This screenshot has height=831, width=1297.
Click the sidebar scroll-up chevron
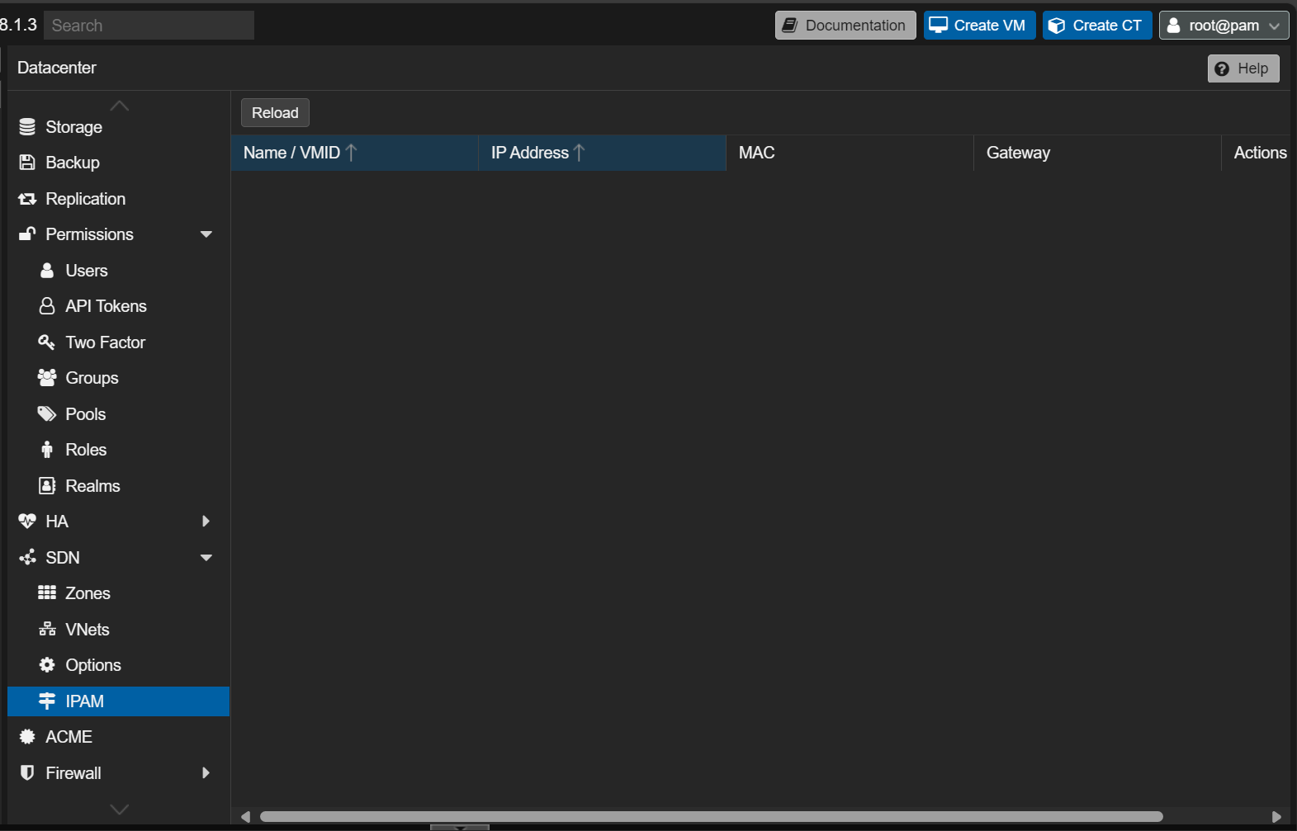tap(120, 106)
